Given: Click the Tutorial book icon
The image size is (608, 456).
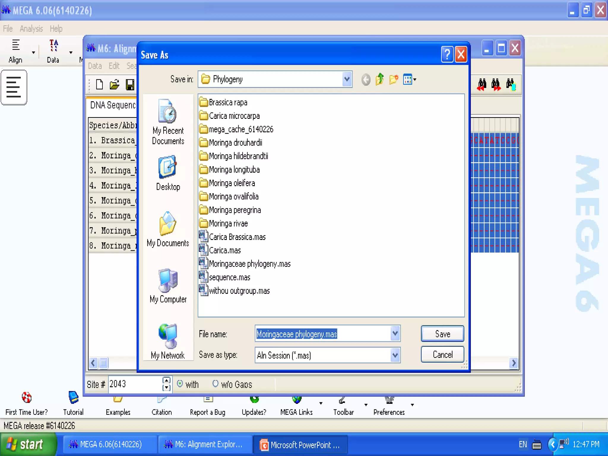Looking at the screenshot, I should [73, 398].
